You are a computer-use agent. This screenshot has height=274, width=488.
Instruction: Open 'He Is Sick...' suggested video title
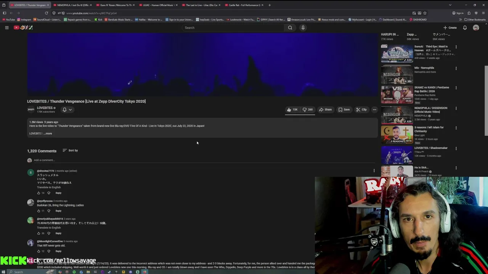[x=421, y=167]
